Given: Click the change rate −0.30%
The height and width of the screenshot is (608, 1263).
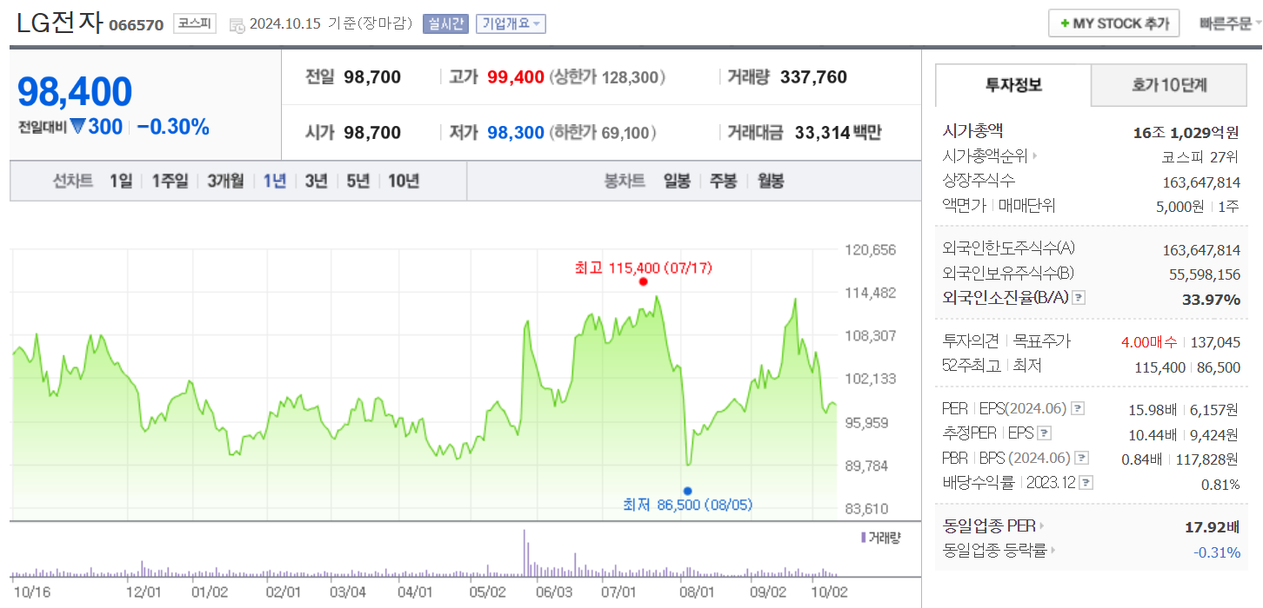Looking at the screenshot, I should click(174, 127).
